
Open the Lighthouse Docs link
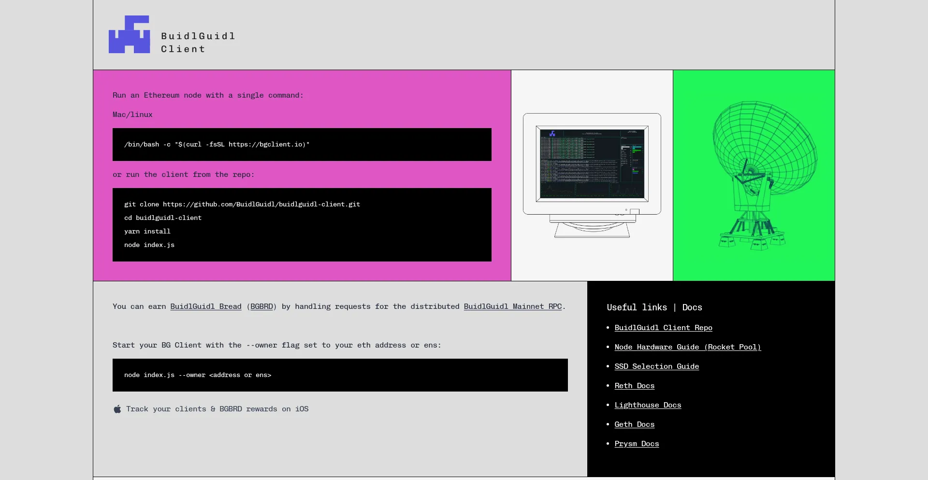648,405
